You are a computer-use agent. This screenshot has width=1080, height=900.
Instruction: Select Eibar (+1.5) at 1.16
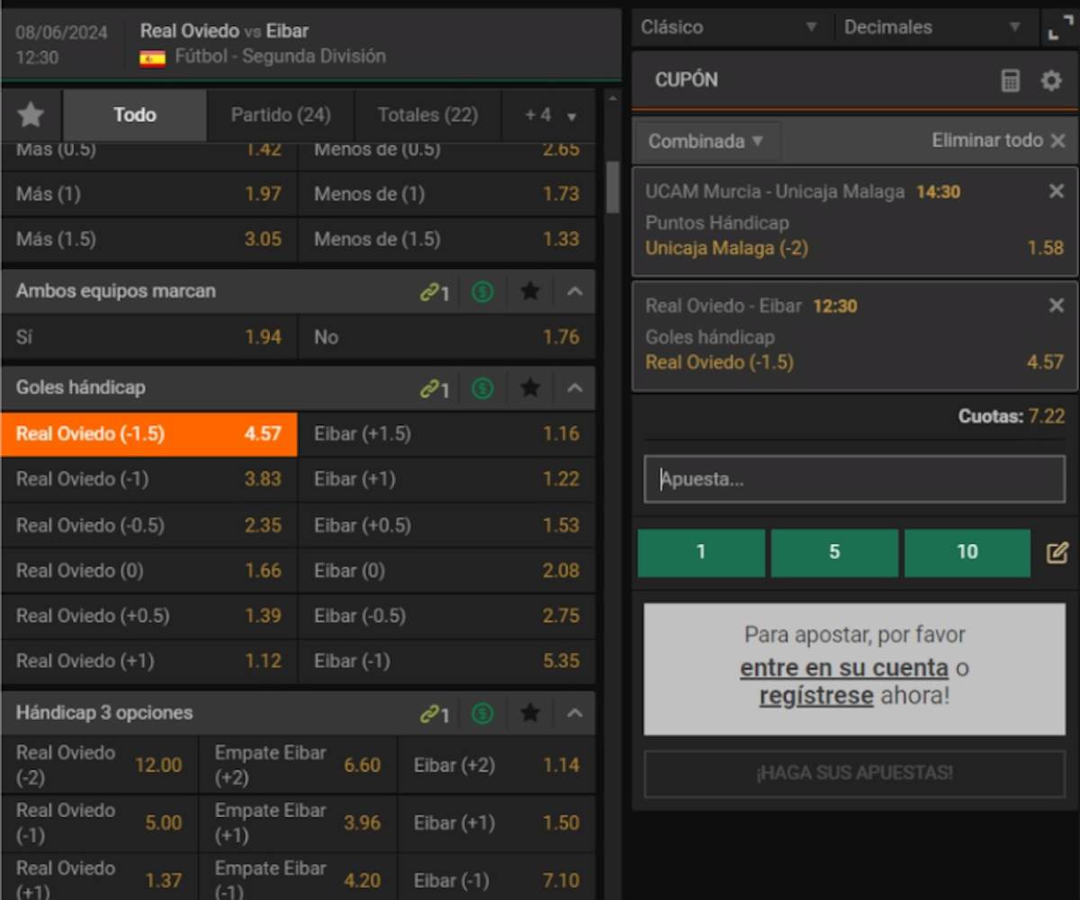(447, 434)
